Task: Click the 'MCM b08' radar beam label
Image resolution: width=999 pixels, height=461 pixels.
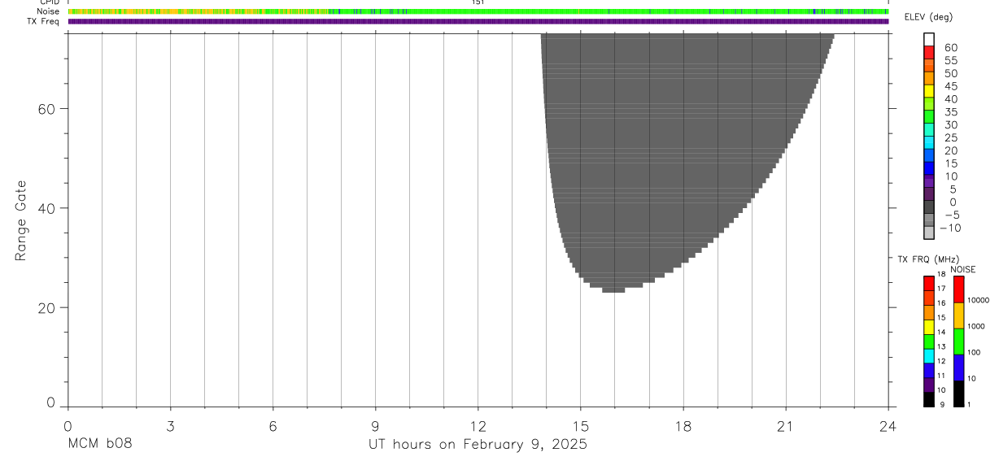Action: 100,444
